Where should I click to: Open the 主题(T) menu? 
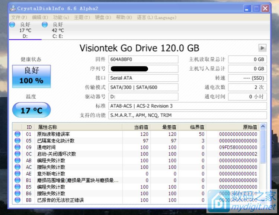coord(82,17)
